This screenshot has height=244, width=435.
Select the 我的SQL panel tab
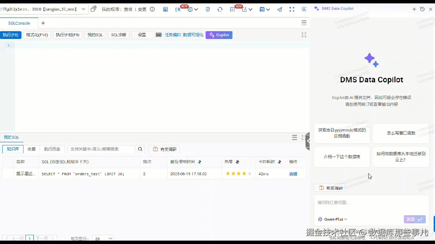[x=11, y=137]
